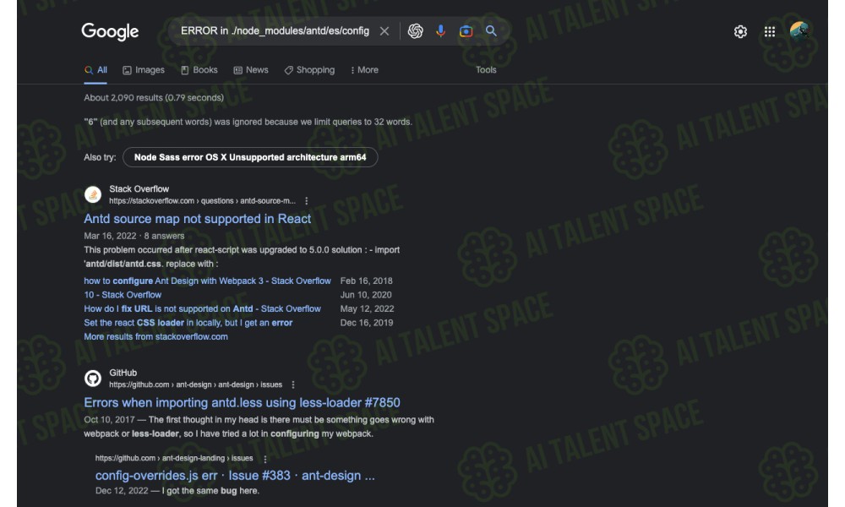This screenshot has height=507, width=845.
Task: Click the 'Feb 16, 2018' date
Action: 367,281
